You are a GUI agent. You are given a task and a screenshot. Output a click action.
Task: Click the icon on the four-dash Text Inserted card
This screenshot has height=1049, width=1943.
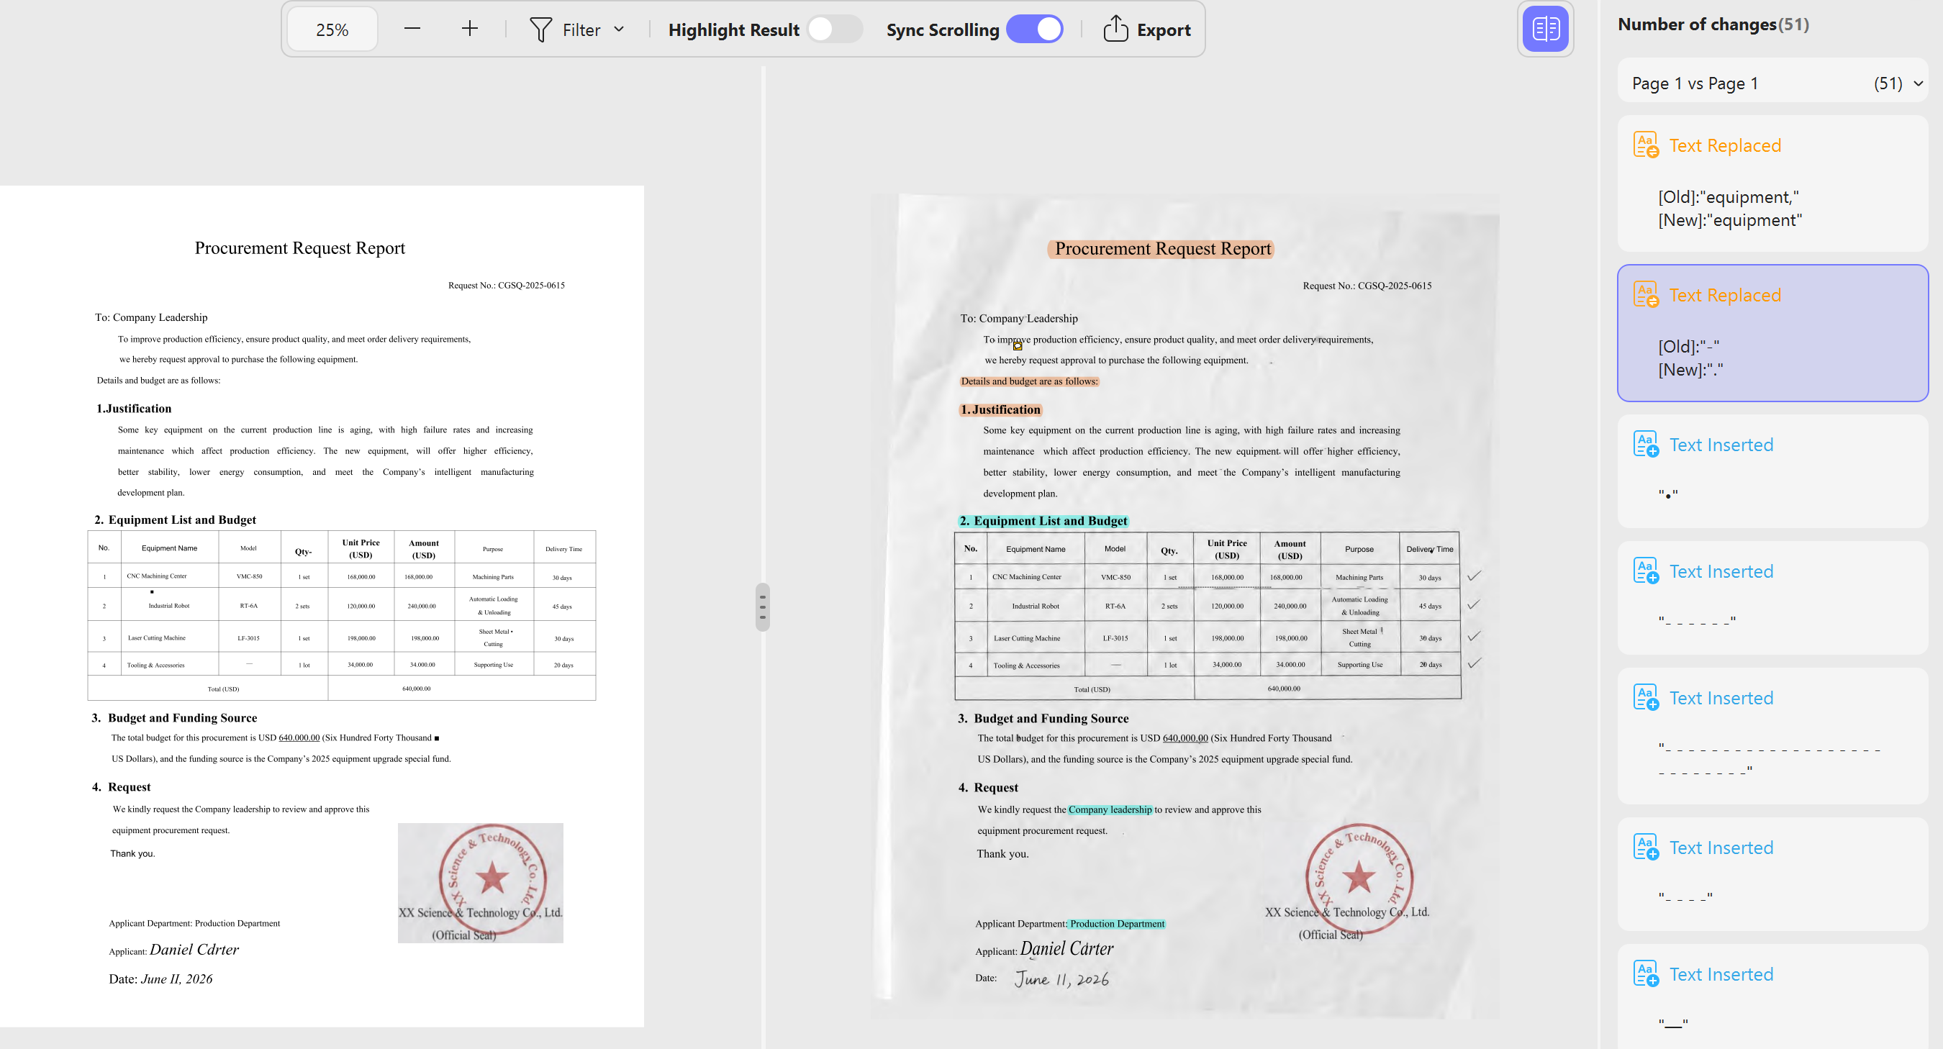point(1645,847)
